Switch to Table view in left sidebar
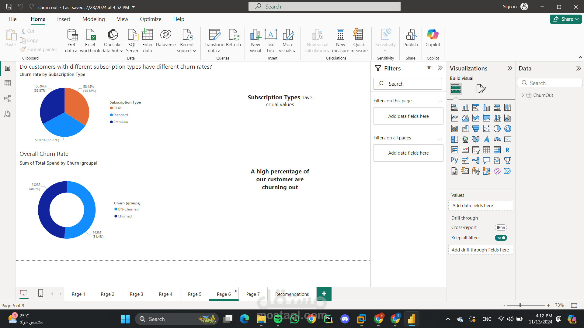Viewport: 584px width, 328px height. point(8,83)
